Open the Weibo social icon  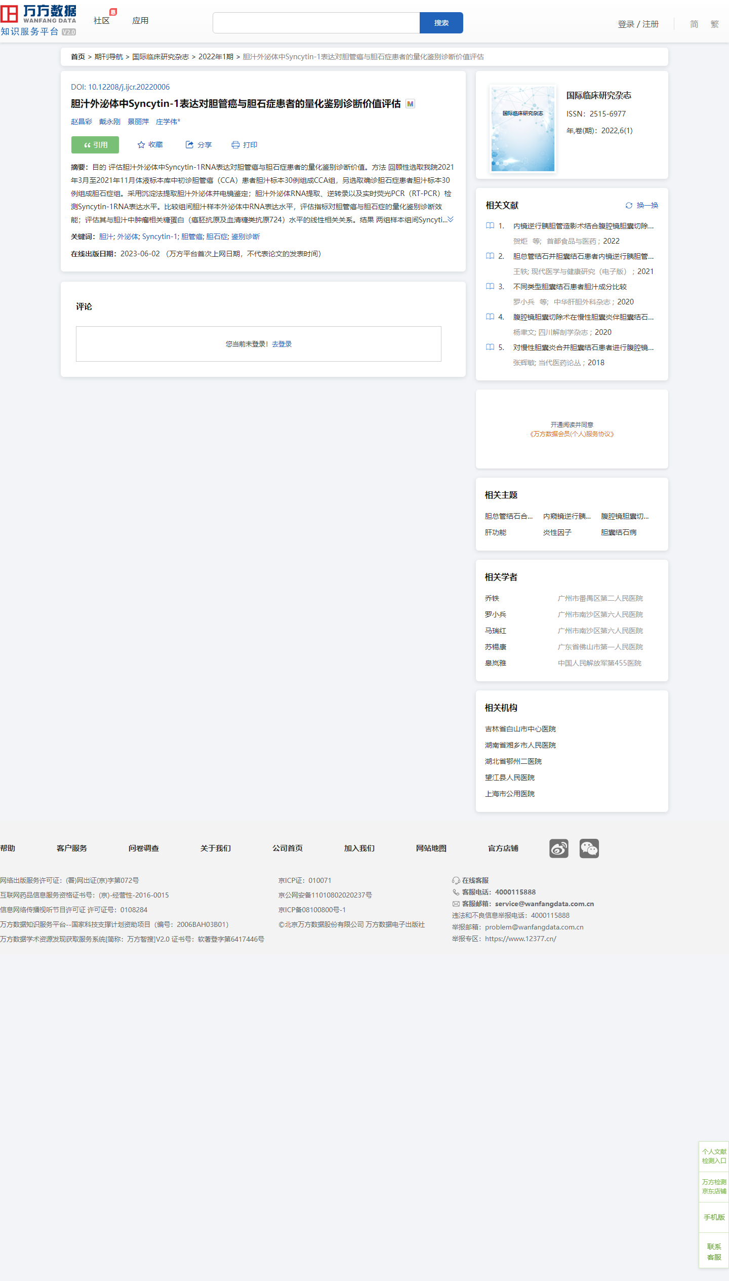point(558,848)
